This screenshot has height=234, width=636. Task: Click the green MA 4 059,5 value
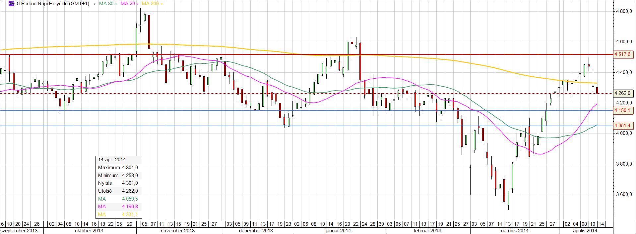(130, 199)
